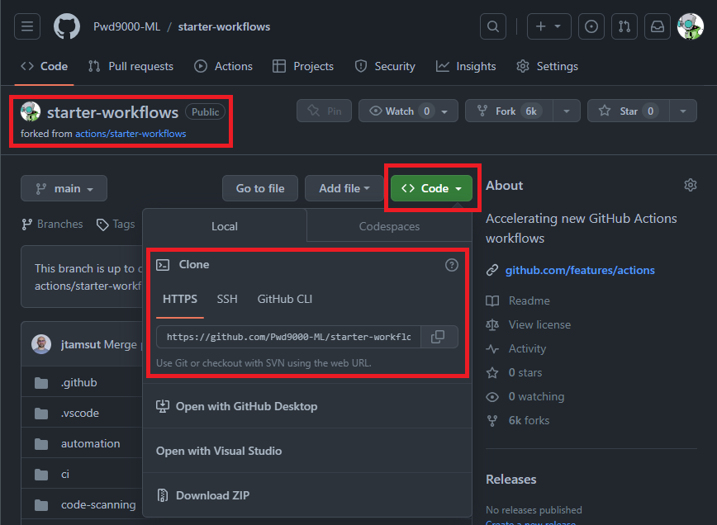717x525 pixels.
Task: Open the notifications inbox icon
Action: pyautogui.click(x=657, y=26)
